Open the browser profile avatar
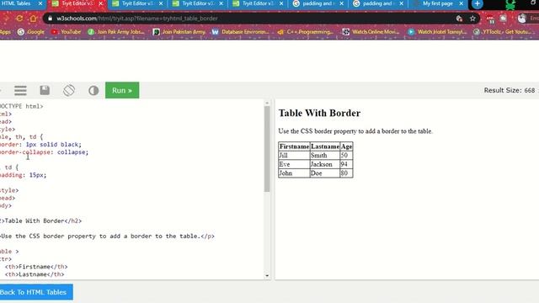 522,19
